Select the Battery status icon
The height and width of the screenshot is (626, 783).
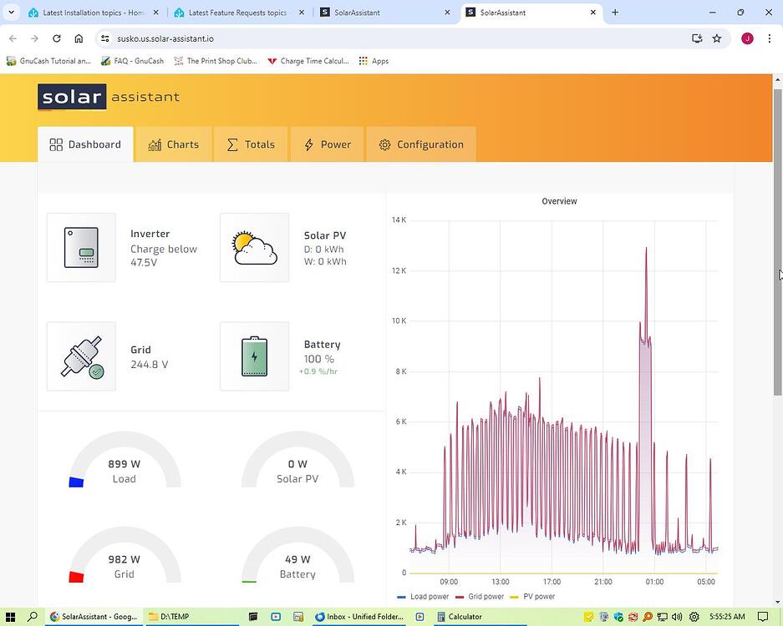click(254, 356)
